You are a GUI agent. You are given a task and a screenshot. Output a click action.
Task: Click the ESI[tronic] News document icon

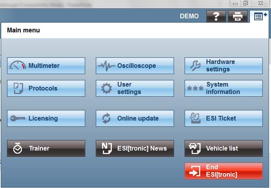click(107, 148)
